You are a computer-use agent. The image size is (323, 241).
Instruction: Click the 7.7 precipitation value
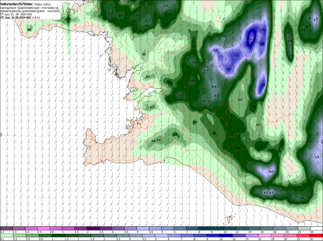coord(221,57)
